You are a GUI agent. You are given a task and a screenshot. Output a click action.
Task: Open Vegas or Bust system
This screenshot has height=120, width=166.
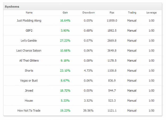pyautogui.click(x=29, y=80)
